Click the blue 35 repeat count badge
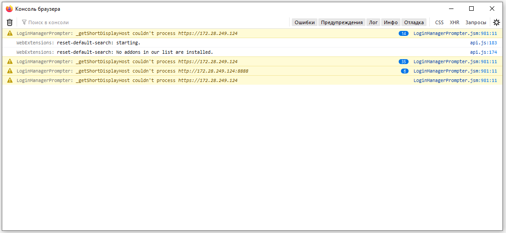Screen dimensions: 506x233 tap(403, 61)
